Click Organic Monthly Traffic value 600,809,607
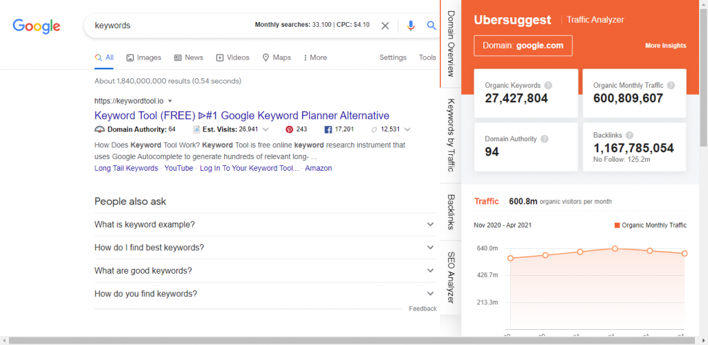Screen dimensions: 708x345 coord(628,98)
